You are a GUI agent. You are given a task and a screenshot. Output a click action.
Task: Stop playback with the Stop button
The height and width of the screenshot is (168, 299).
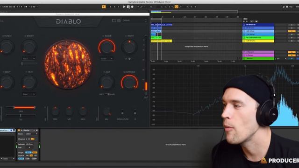coord(128,7)
